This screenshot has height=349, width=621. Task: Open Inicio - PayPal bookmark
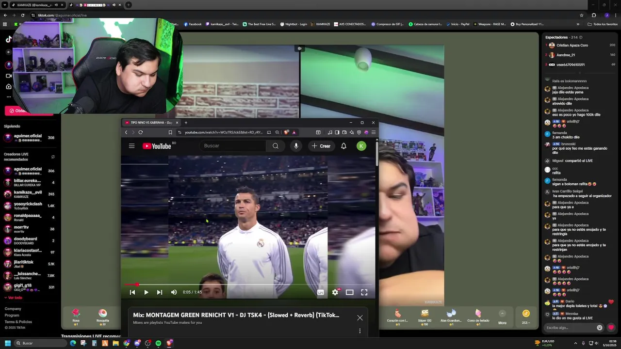tap(458, 24)
